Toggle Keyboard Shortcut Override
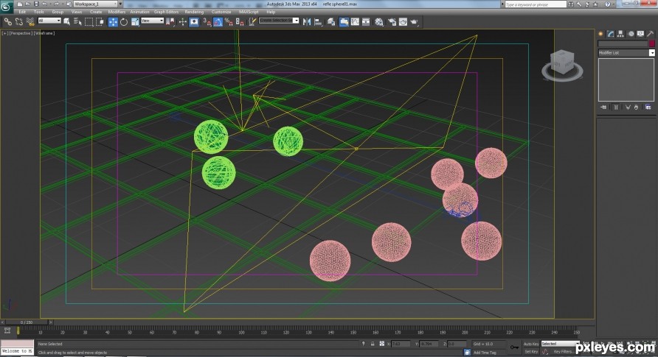 pos(194,22)
